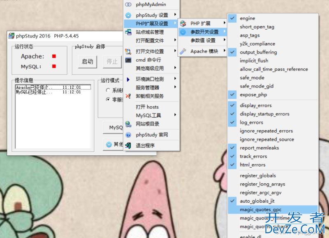Click the 其他选项菜单 button
The image size is (329, 238).
tap(114, 144)
